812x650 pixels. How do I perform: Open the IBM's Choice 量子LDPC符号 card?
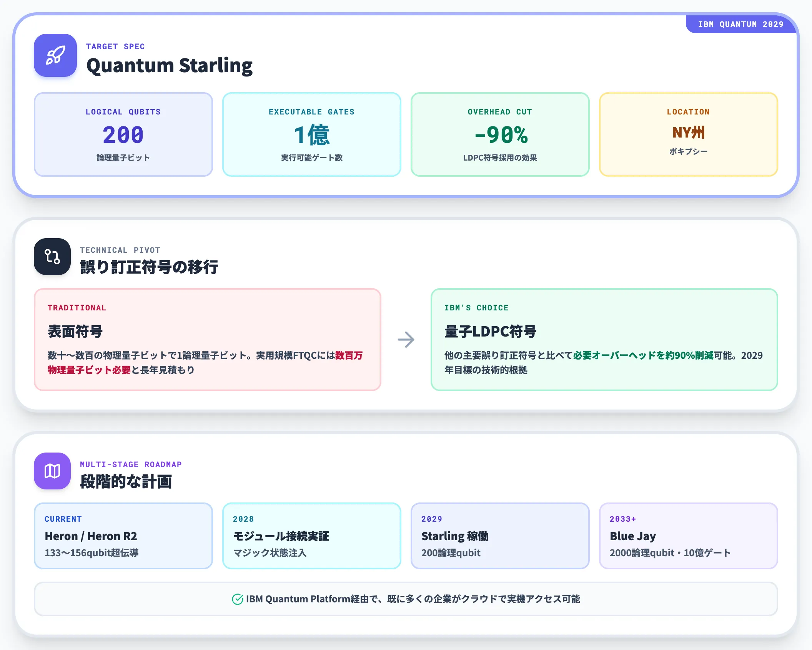coord(604,340)
